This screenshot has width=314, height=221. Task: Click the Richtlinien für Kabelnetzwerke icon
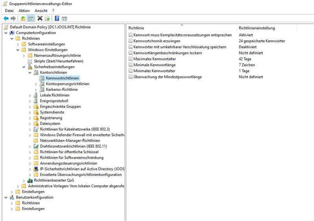pos(36,129)
